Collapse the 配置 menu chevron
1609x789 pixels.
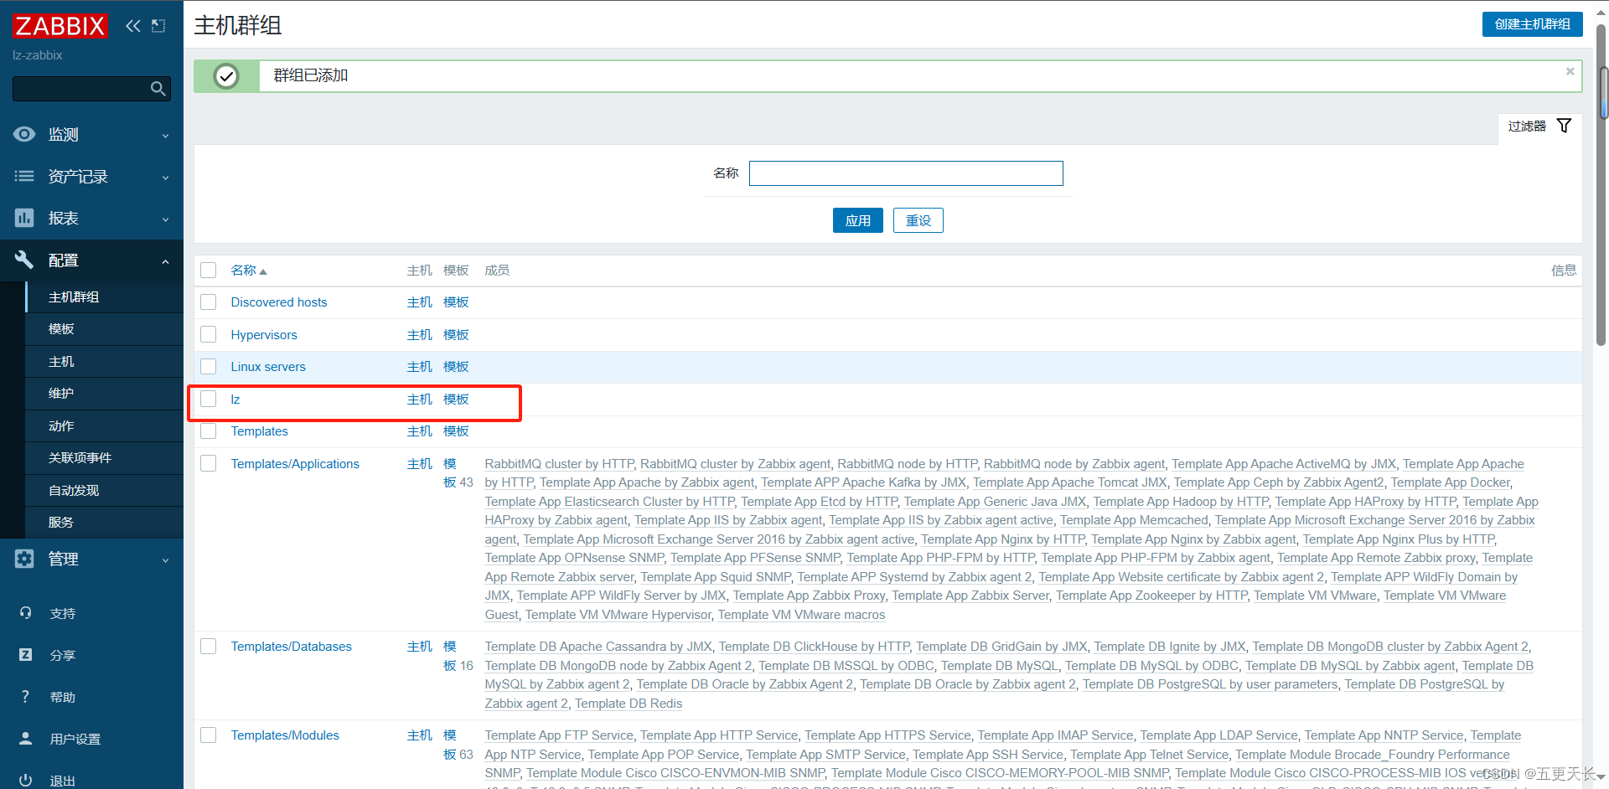point(165,261)
